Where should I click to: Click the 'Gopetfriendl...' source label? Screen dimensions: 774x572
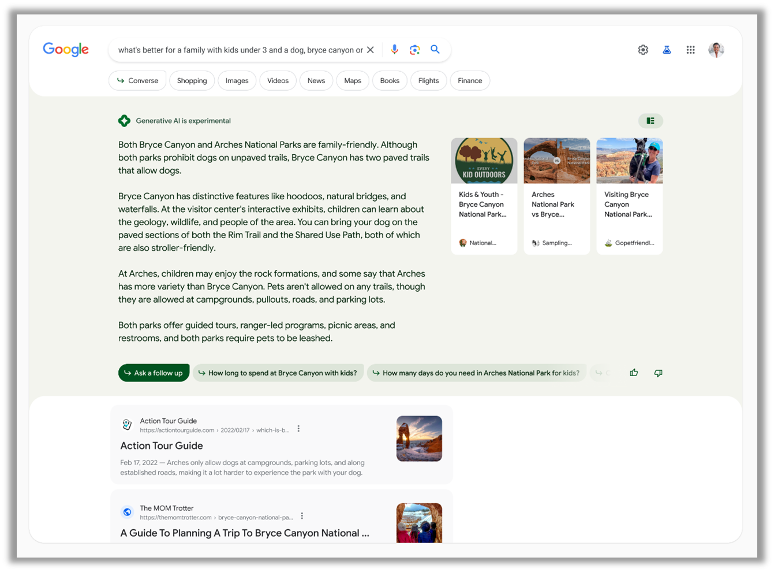click(x=635, y=243)
